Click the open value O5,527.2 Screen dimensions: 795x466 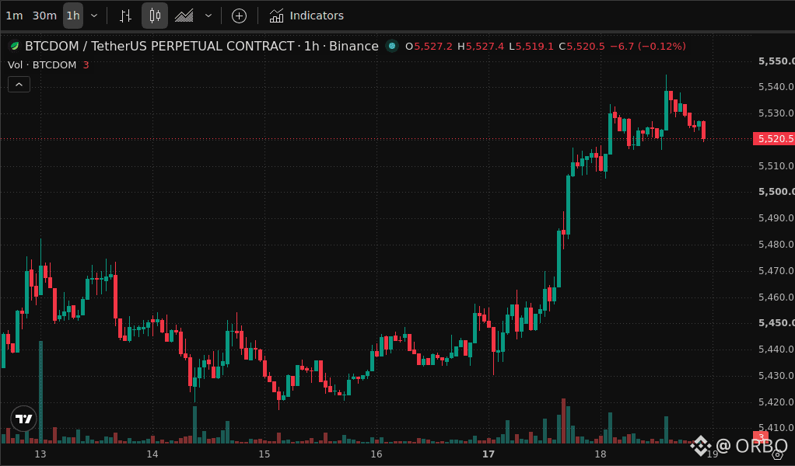point(429,46)
